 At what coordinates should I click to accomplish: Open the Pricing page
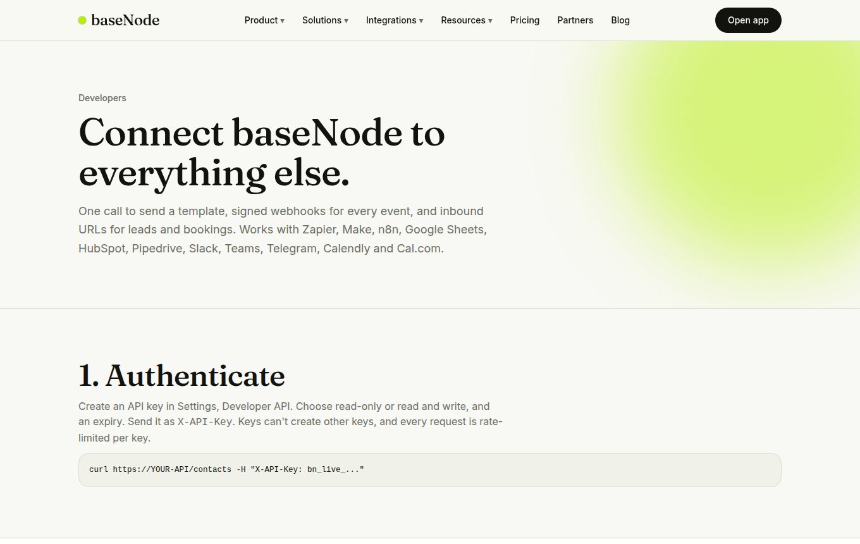[525, 20]
